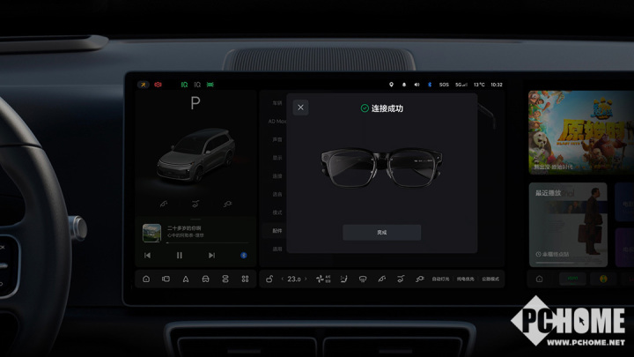Toggle 自动灯光 auto lights mode

click(x=440, y=279)
